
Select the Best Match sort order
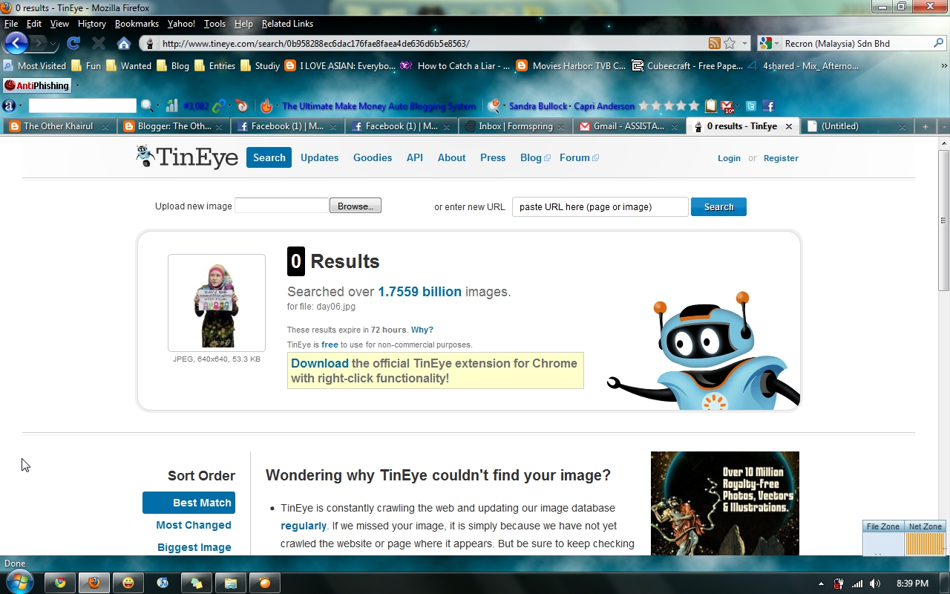coord(189,503)
